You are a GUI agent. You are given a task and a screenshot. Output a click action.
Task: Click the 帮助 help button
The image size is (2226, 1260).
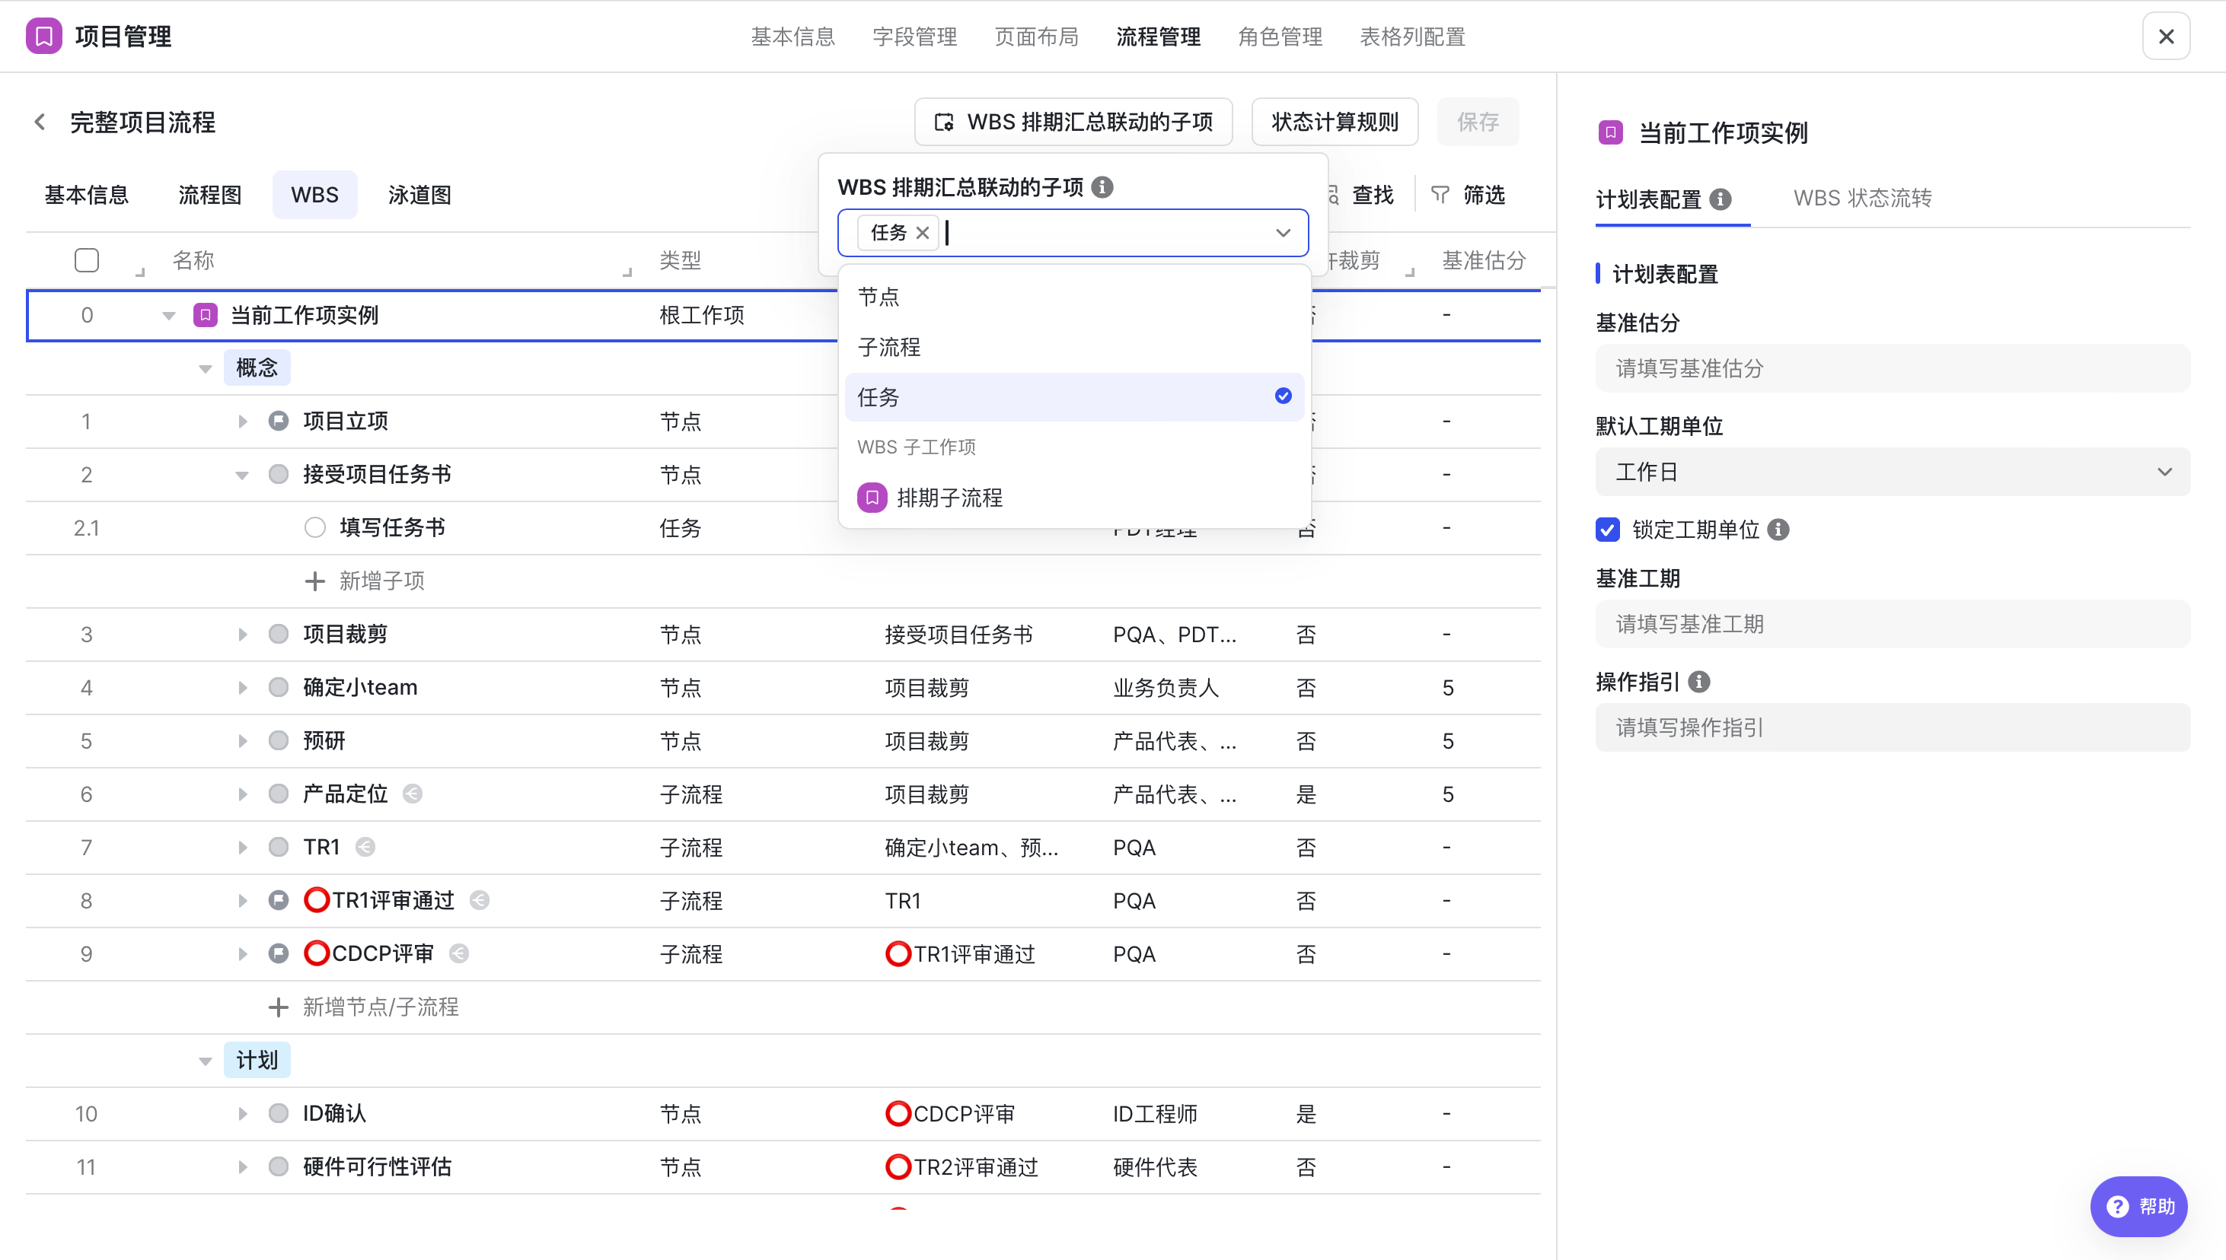2138,1206
